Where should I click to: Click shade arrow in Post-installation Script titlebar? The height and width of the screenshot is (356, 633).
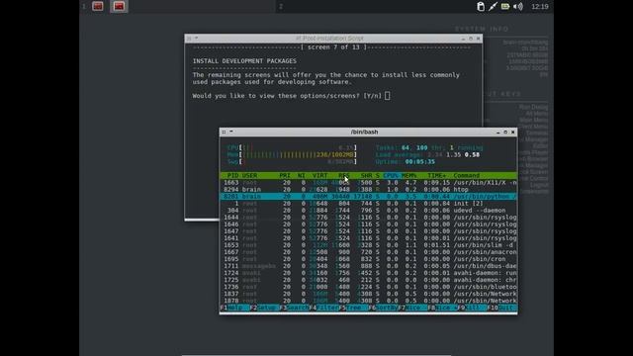click(197, 38)
